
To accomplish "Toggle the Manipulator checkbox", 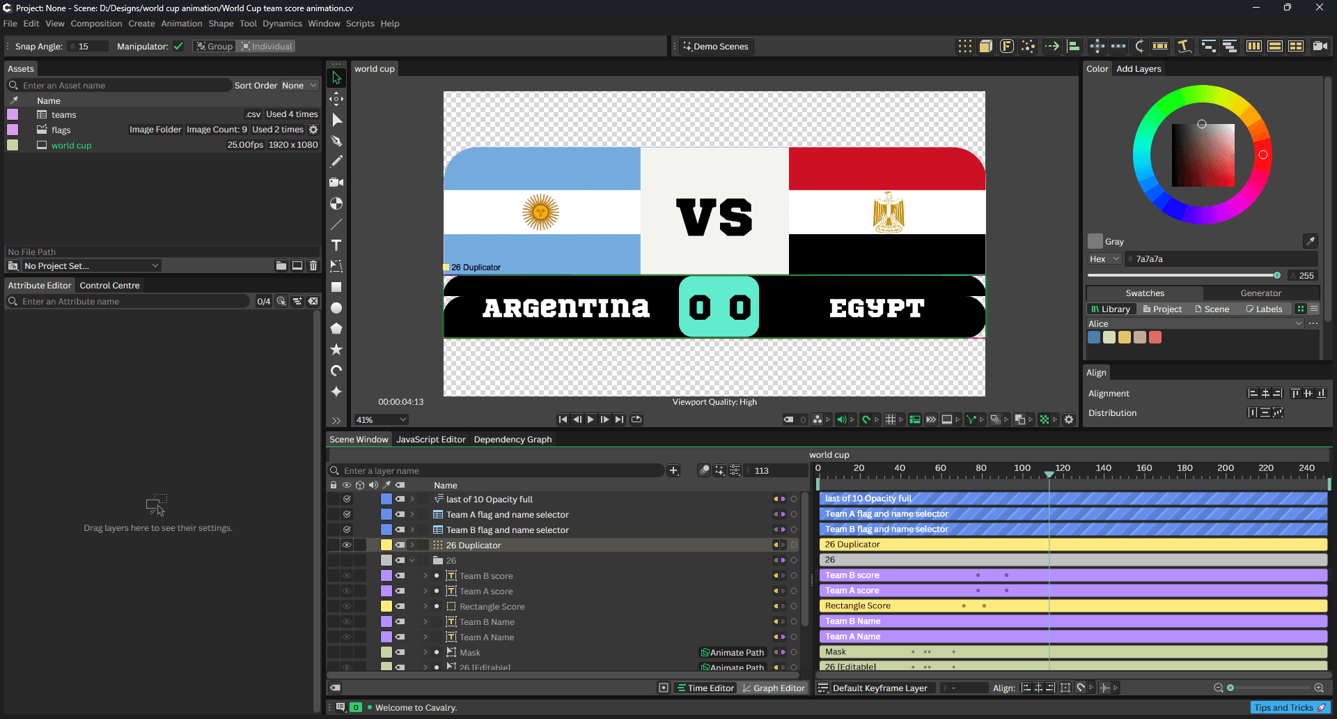I will [178, 46].
